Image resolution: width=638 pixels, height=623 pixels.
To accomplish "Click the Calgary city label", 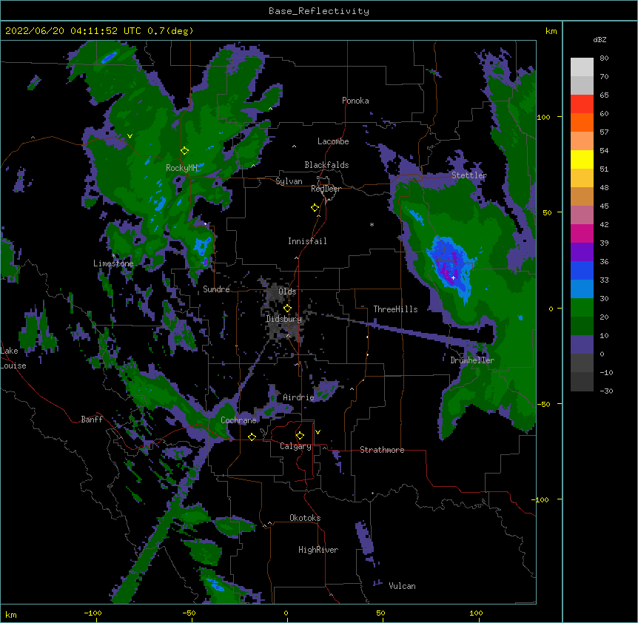I will [x=295, y=446].
